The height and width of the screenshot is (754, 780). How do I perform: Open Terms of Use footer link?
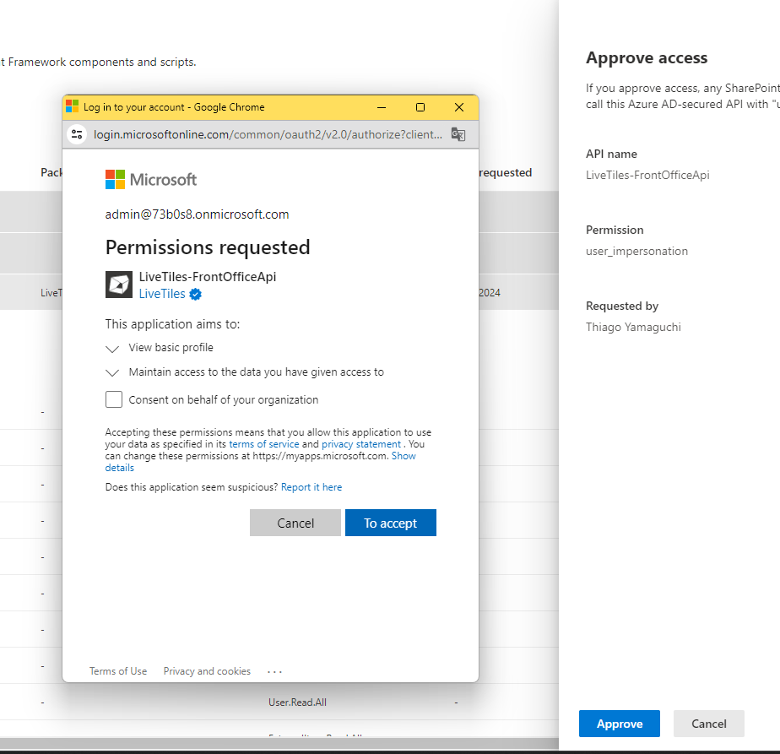[x=118, y=671]
